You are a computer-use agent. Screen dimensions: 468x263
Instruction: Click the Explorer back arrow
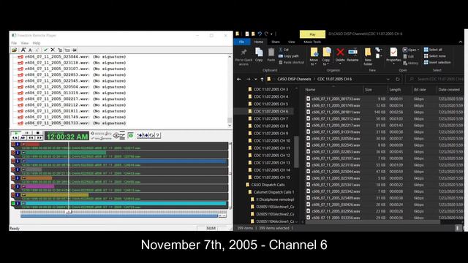[x=239, y=80]
